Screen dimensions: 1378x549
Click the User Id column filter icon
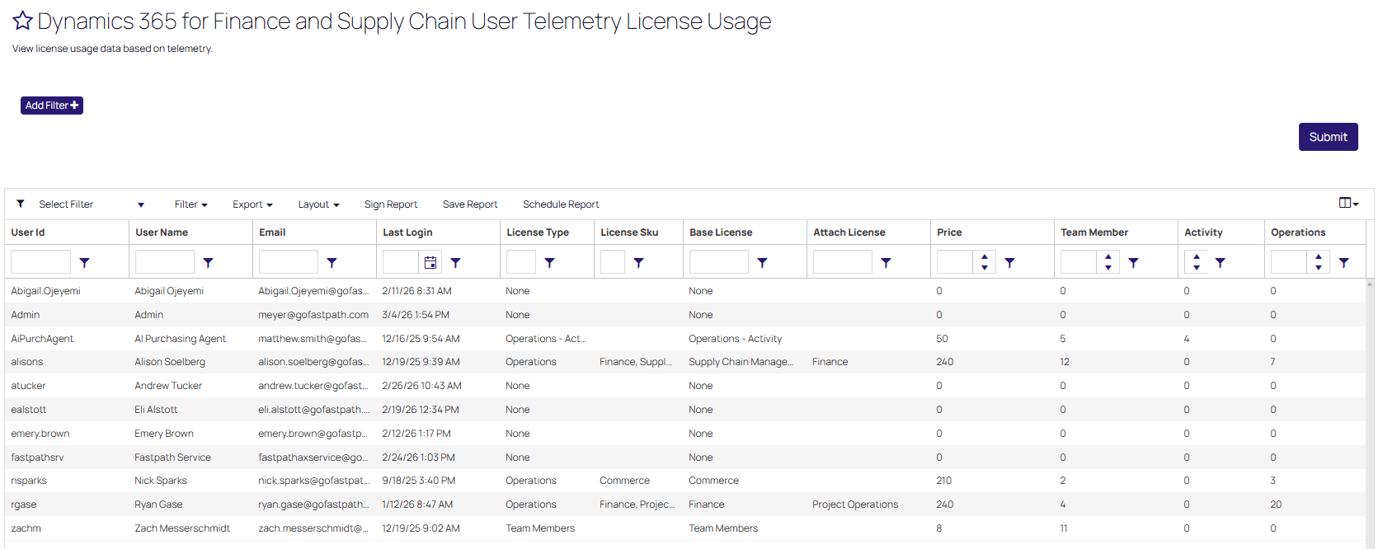click(84, 263)
